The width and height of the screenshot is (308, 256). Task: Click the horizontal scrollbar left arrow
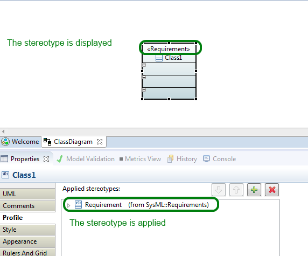click(3, 132)
